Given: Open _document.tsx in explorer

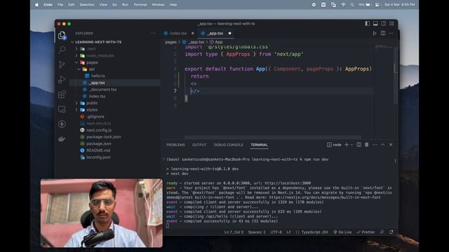Looking at the screenshot, I should click(102, 90).
